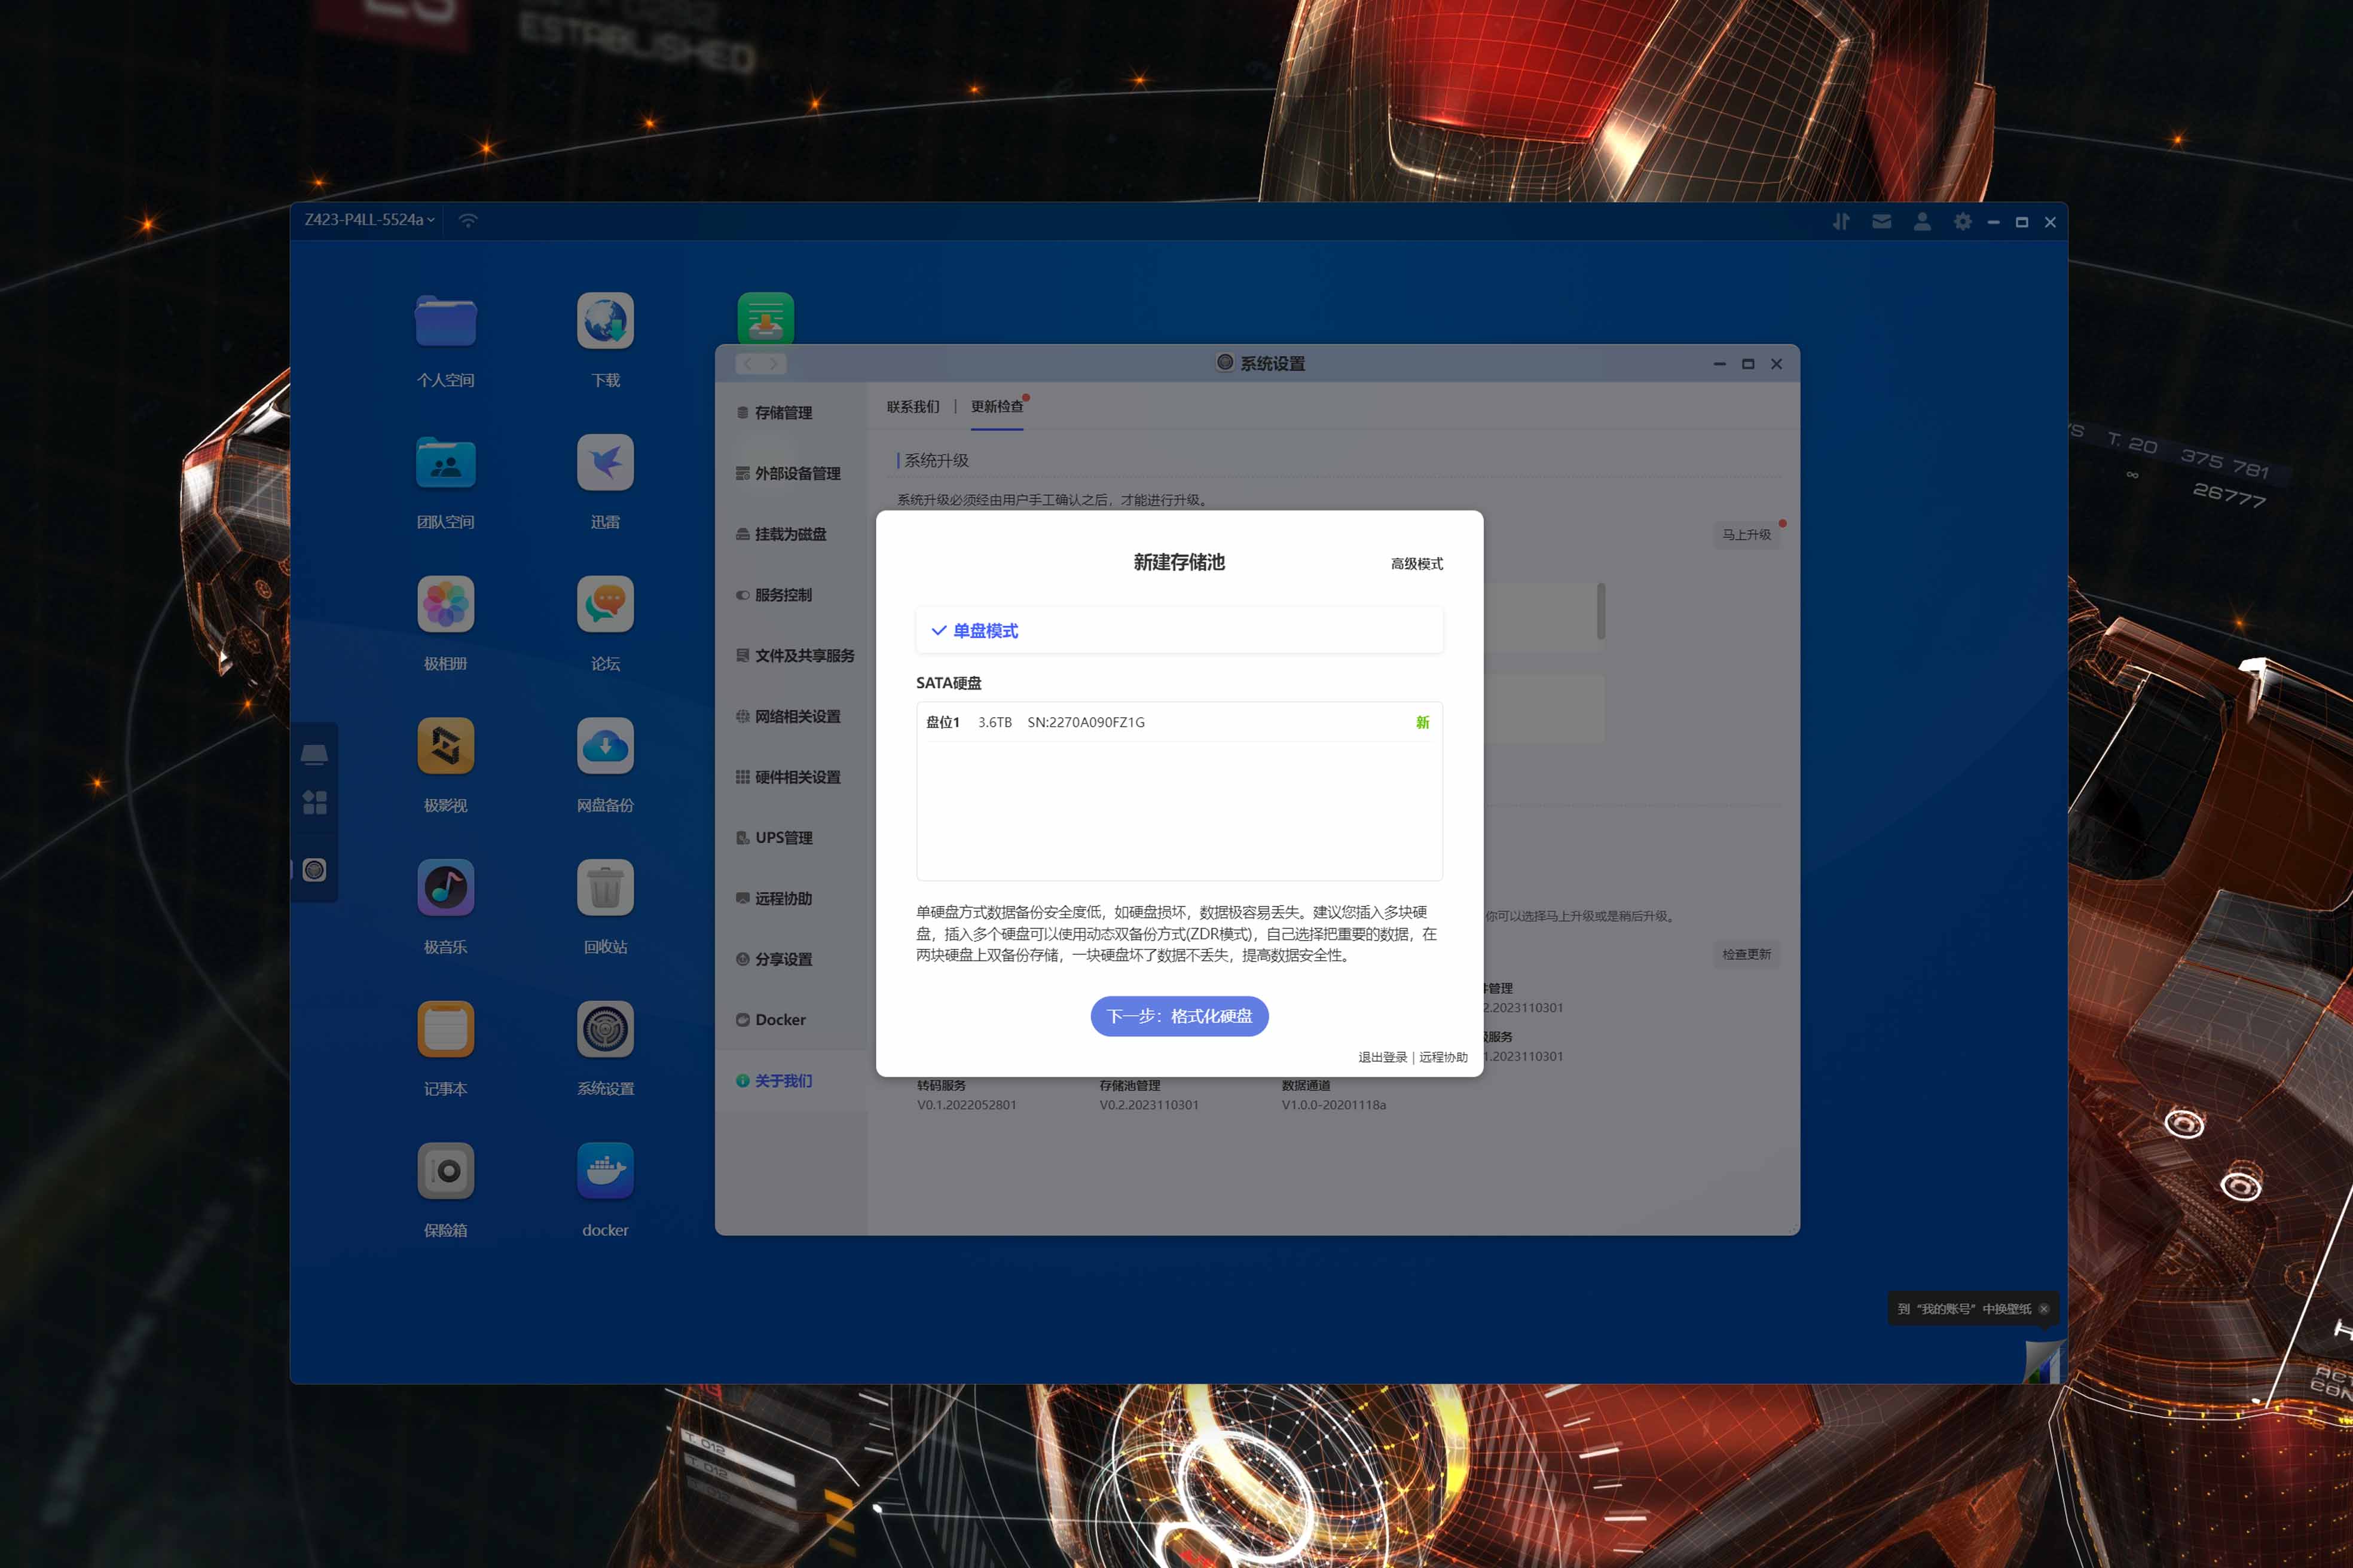Open the 回收站 recycle bin
The height and width of the screenshot is (1568, 2353).
point(605,888)
